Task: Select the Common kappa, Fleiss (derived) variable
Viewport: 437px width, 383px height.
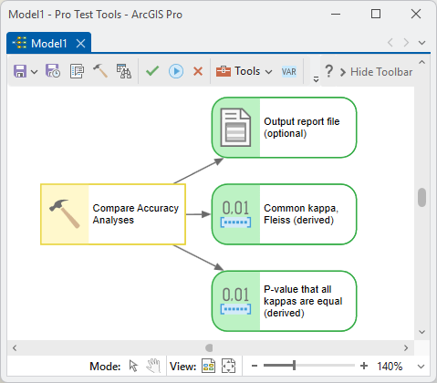Action: point(284,214)
